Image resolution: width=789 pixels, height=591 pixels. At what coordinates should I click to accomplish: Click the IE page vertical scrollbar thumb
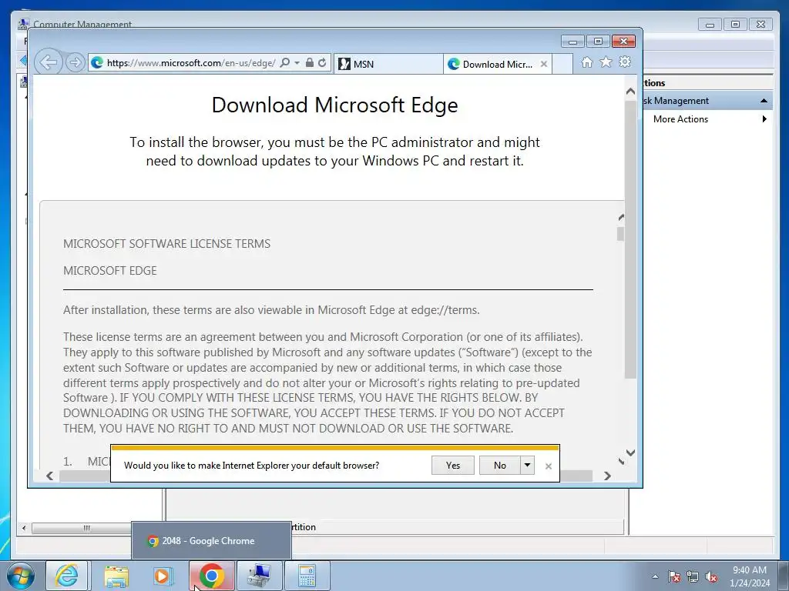tap(630, 239)
